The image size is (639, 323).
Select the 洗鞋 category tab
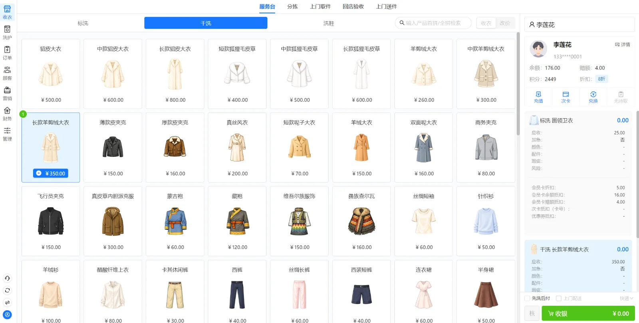(329, 23)
